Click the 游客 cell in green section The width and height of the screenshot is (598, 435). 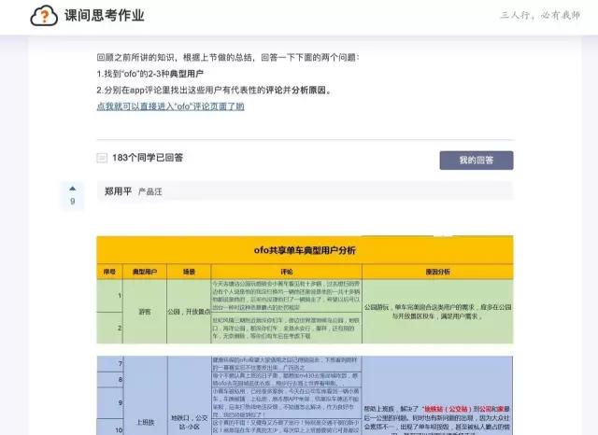(x=145, y=312)
